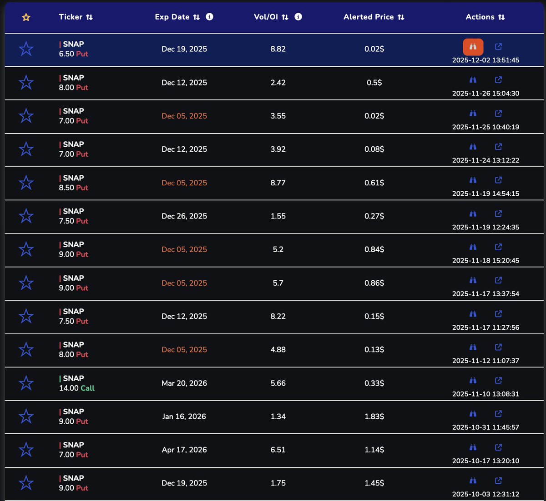Click the alerted price 0.5$
Image resolution: width=546 pixels, height=501 pixels.
point(374,83)
